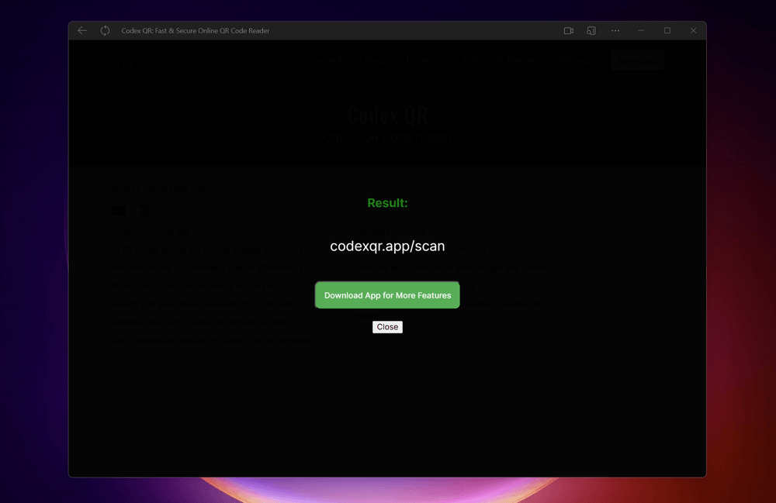Open the dimmed Installer nav link
The width and height of the screenshot is (776, 503).
(x=423, y=60)
